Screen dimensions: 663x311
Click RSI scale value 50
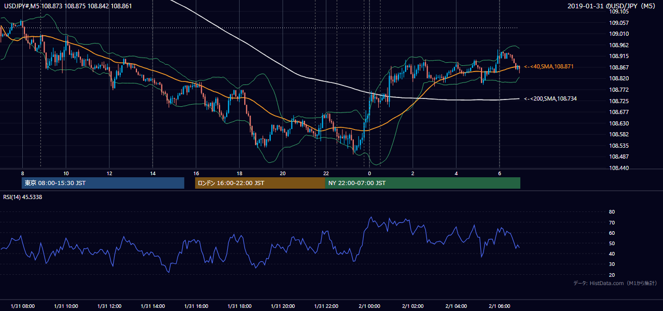(x=612, y=243)
